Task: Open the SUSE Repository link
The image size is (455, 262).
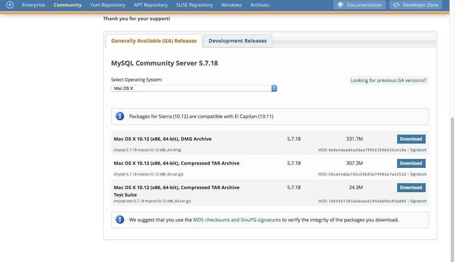Action: [194, 5]
